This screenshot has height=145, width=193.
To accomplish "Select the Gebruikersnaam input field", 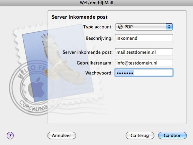I will pos(144,62).
